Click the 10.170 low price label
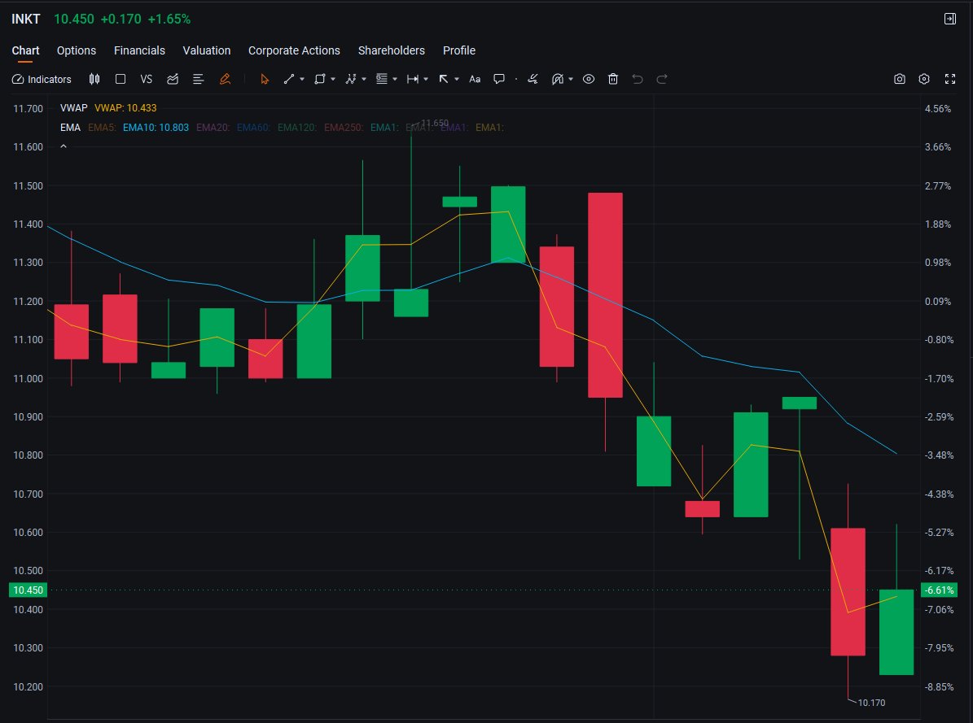 click(871, 703)
